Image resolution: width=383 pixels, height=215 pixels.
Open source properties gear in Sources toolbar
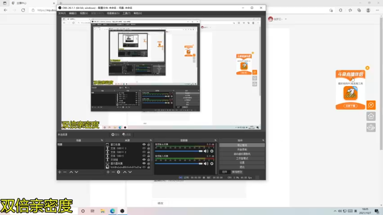pyautogui.click(x=118, y=172)
